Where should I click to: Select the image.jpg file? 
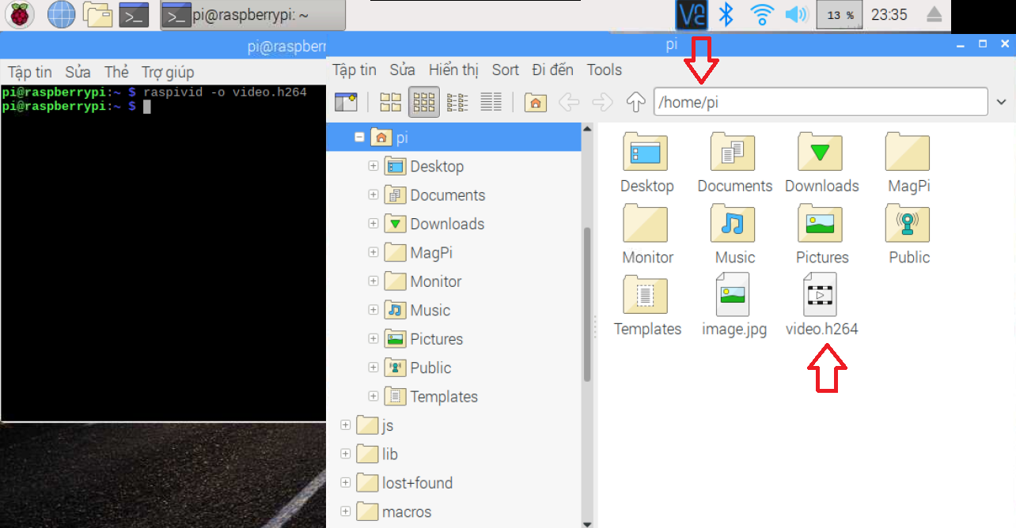click(x=734, y=306)
